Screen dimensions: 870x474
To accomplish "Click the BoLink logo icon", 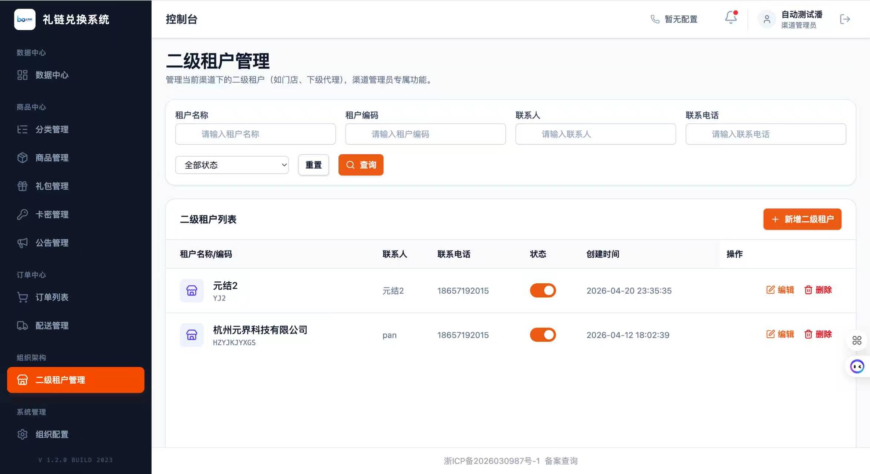I will click(x=25, y=19).
